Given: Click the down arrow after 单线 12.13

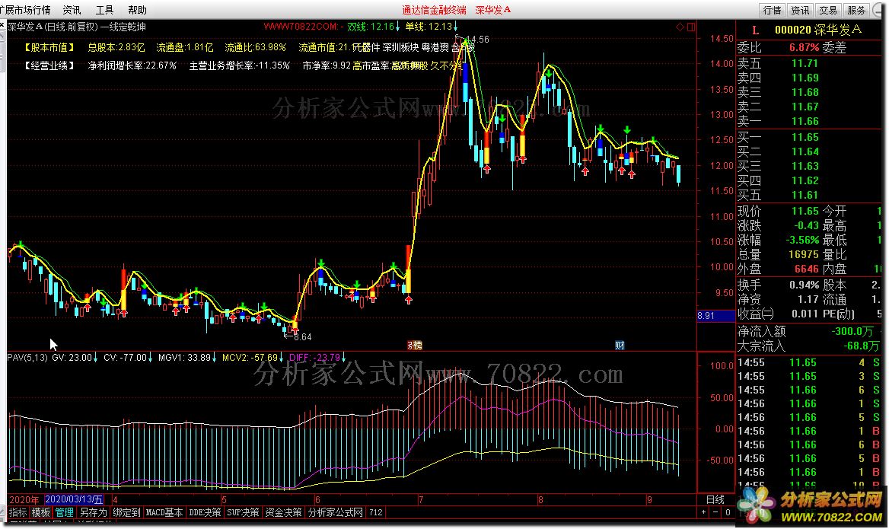Looking at the screenshot, I should [456, 27].
